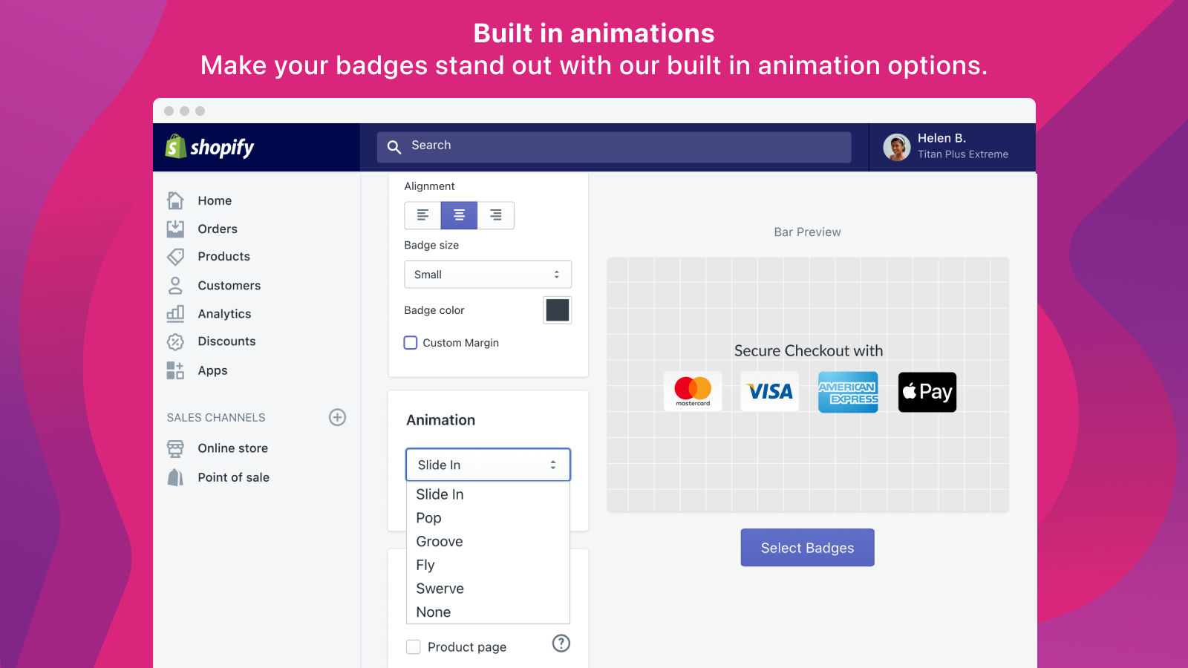Open Orders page link
The width and height of the screenshot is (1188, 668).
pyautogui.click(x=218, y=229)
